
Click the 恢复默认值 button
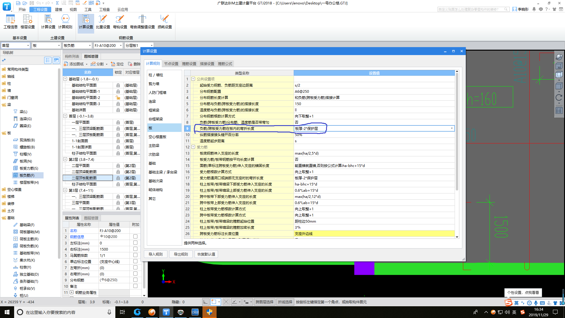pyautogui.click(x=206, y=254)
